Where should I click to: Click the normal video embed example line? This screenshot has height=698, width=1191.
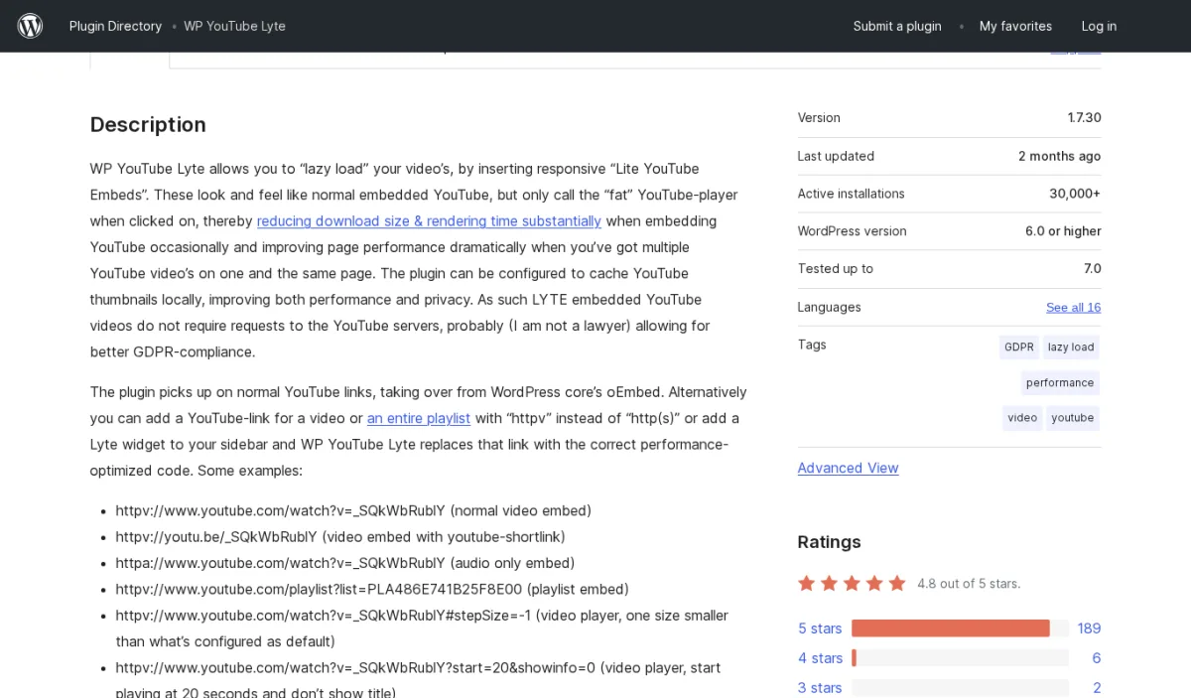pos(353,511)
